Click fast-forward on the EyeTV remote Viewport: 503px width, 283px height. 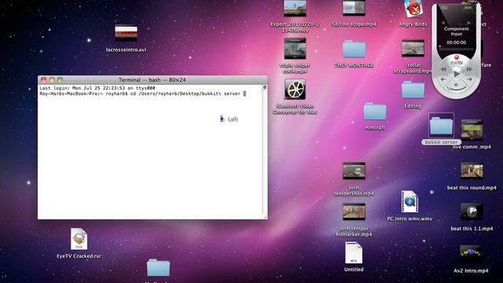[x=468, y=69]
